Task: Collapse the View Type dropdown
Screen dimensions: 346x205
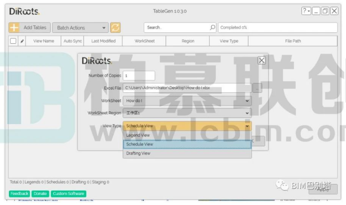Action: (x=187, y=126)
